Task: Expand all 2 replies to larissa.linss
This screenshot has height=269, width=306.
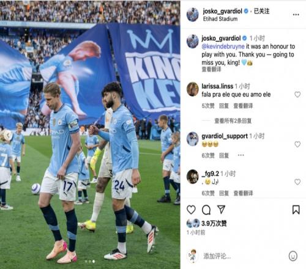Action: (x=233, y=121)
